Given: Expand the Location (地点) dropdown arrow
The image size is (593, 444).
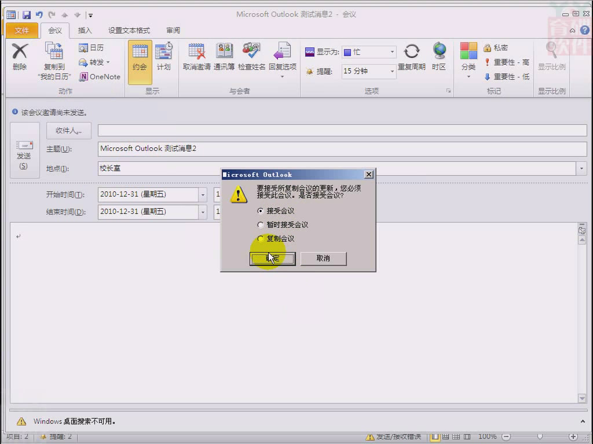Looking at the screenshot, I should pyautogui.click(x=581, y=168).
